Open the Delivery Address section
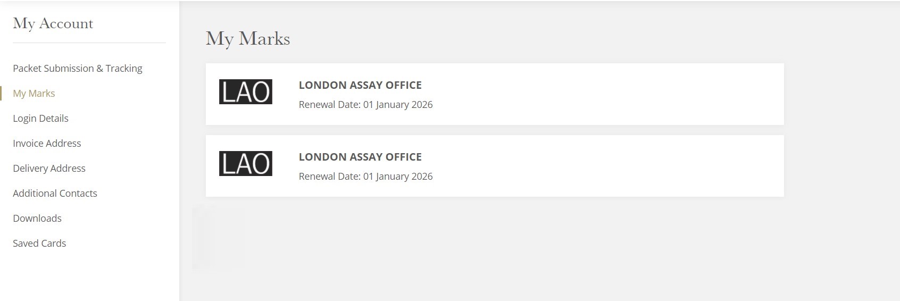Image resolution: width=900 pixels, height=301 pixels. (x=49, y=168)
